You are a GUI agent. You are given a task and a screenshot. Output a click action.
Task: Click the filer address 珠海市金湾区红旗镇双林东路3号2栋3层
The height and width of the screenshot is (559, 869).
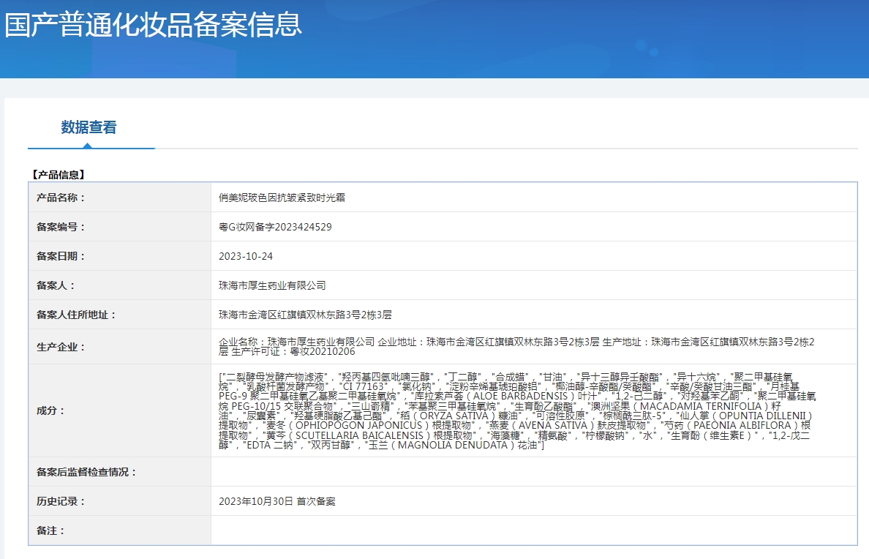pos(305,315)
